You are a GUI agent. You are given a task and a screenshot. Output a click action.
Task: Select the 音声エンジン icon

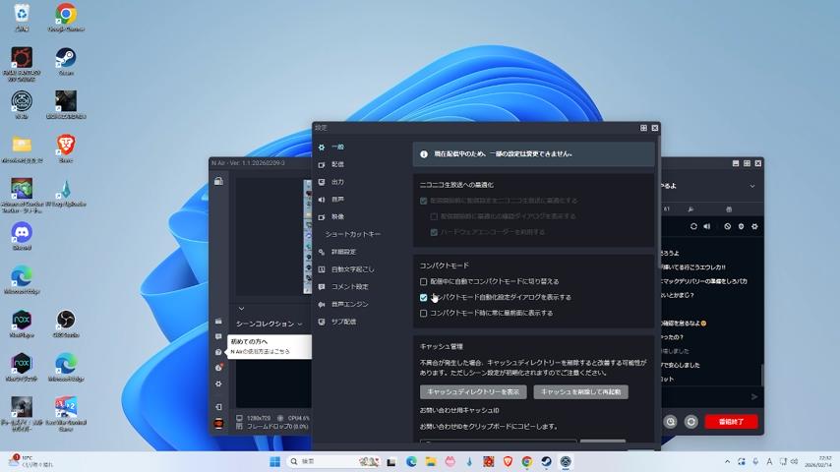(322, 304)
